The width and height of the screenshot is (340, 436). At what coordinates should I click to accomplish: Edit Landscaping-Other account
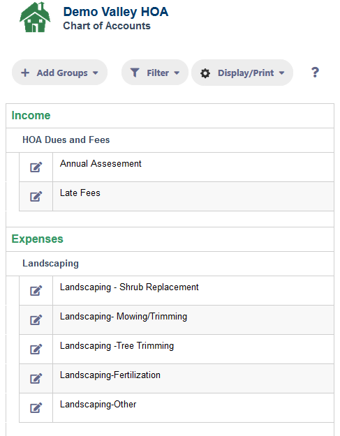click(36, 408)
